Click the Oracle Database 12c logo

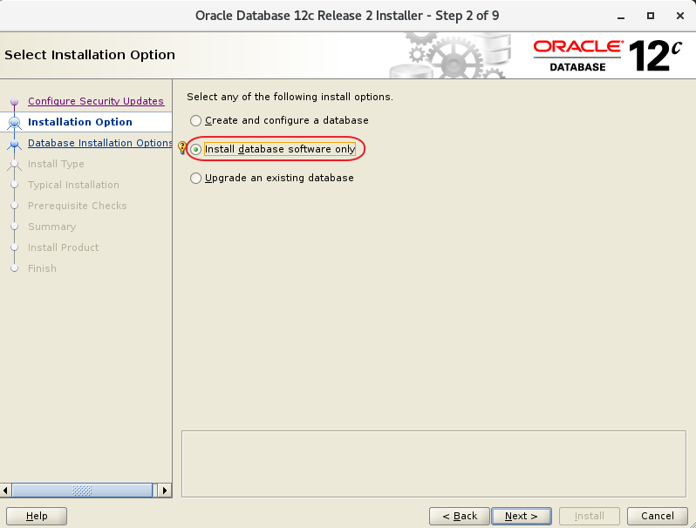coord(607,56)
